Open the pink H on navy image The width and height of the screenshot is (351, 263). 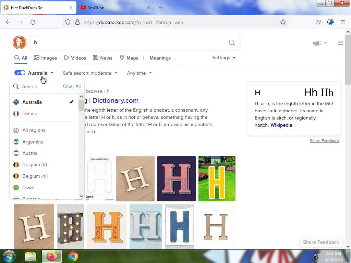click(177, 179)
